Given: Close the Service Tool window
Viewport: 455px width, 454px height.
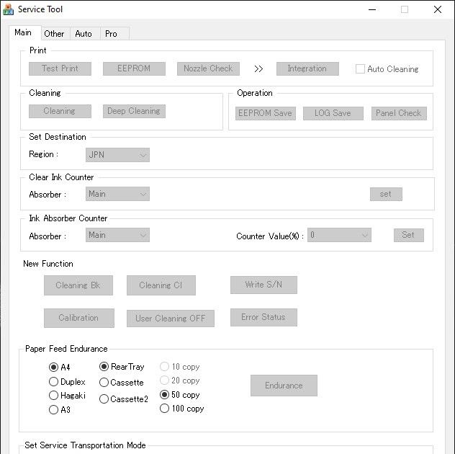Looking at the screenshot, I should [x=437, y=9].
